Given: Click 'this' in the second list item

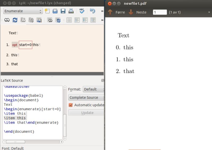Looking at the screenshot, I should [x=14, y=55].
